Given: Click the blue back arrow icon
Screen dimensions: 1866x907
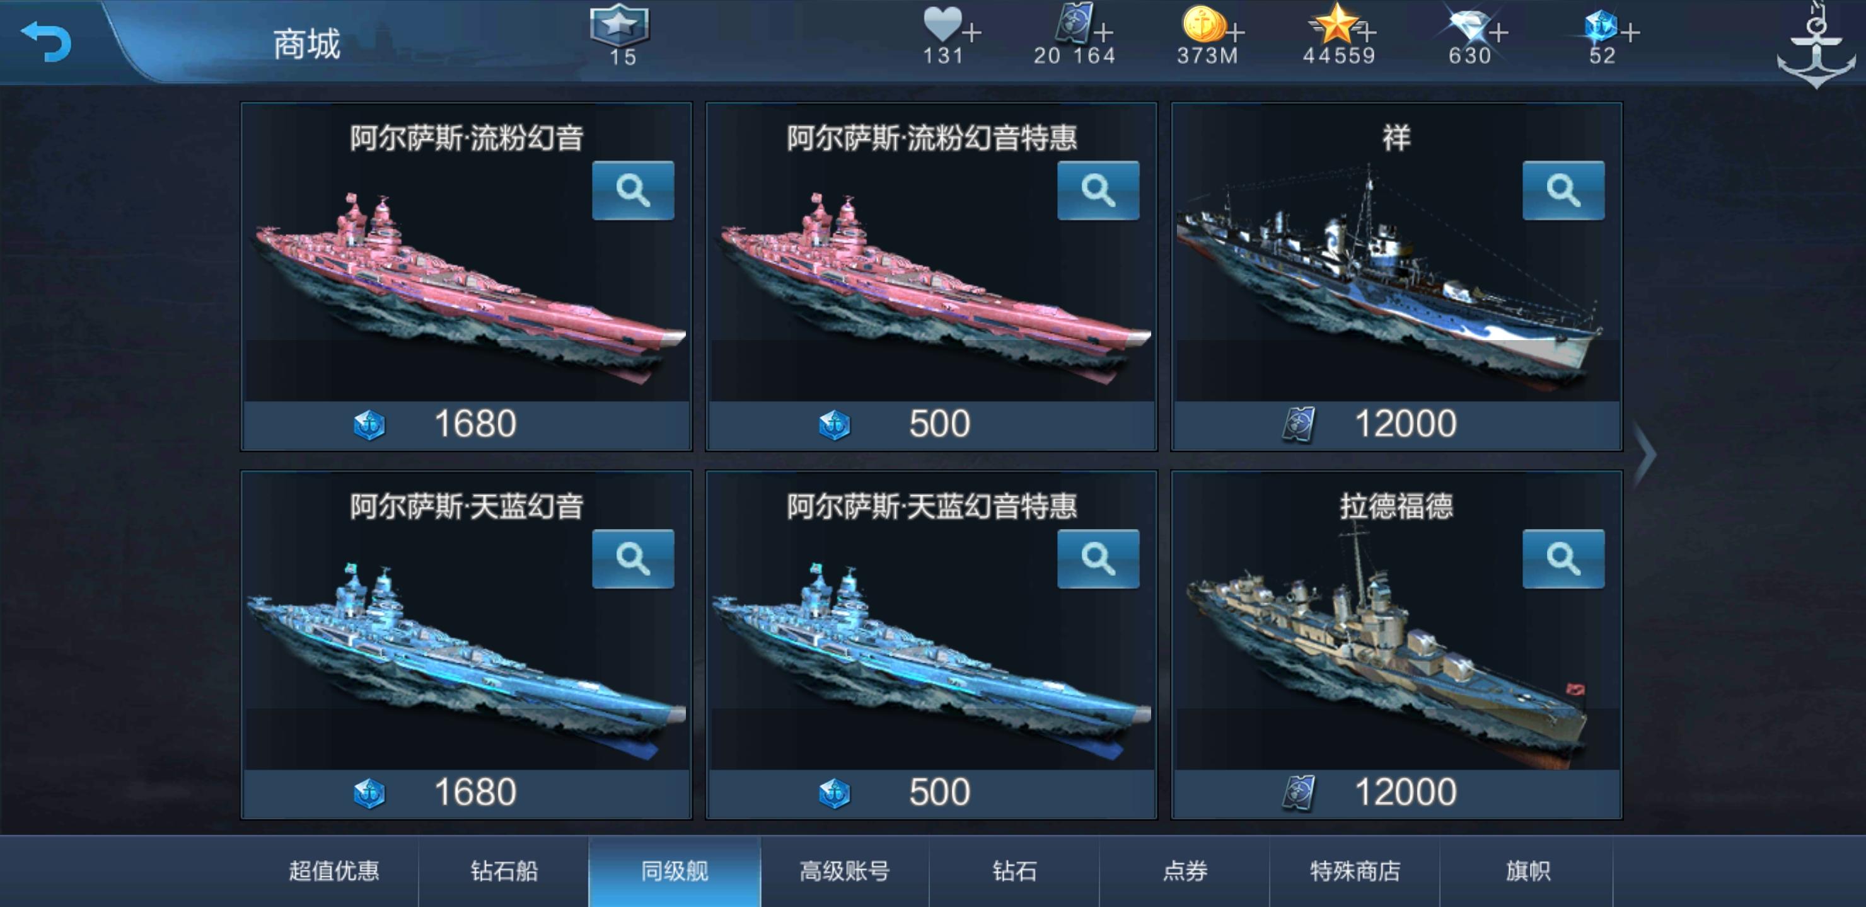Looking at the screenshot, I should click(x=47, y=42).
